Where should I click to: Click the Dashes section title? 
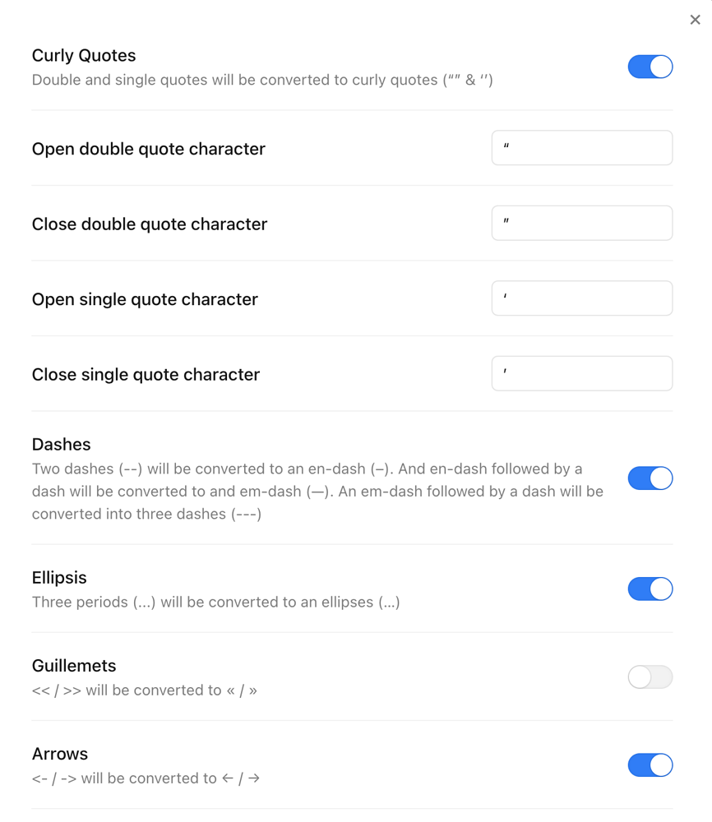pos(61,444)
